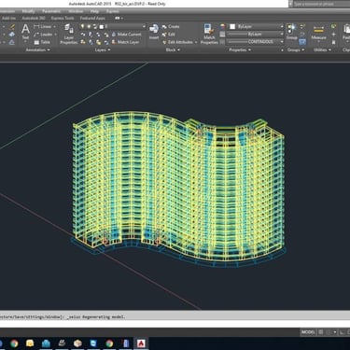Viewport: 350px width, 350px height.
Task: Open the Parametric menu
Action: tap(51, 11)
